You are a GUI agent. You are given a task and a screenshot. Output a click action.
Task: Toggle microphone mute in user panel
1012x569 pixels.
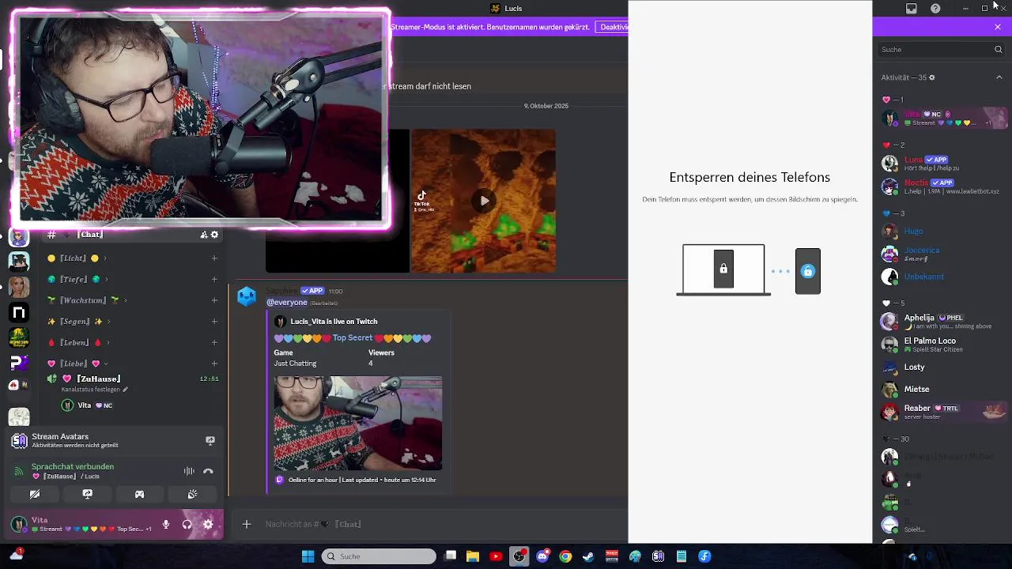click(x=166, y=524)
